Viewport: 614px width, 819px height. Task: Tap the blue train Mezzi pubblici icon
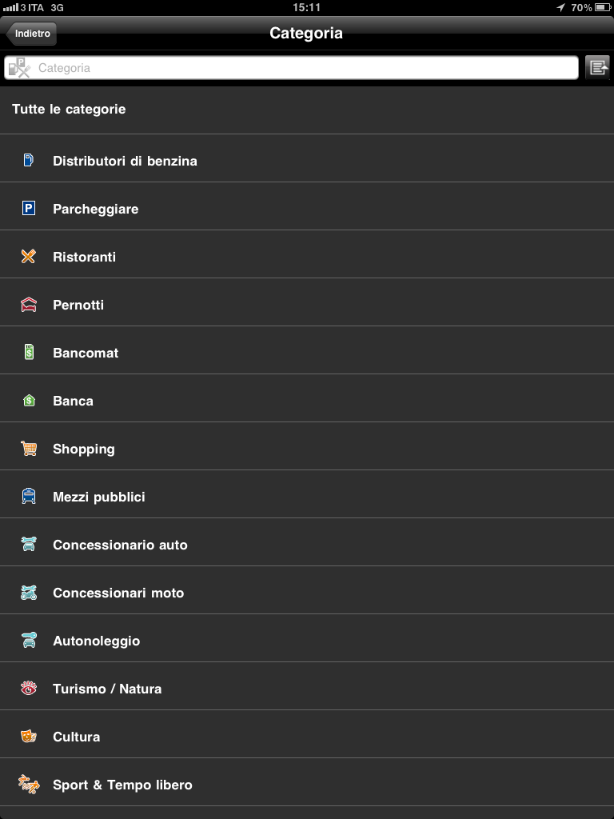[x=29, y=496]
